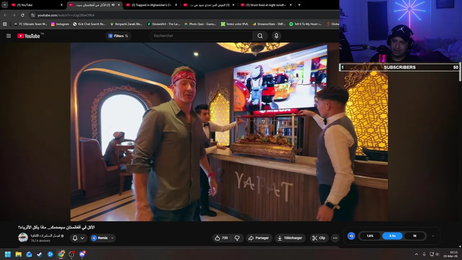Close the first (1) YouTube tab

[x=62, y=5]
